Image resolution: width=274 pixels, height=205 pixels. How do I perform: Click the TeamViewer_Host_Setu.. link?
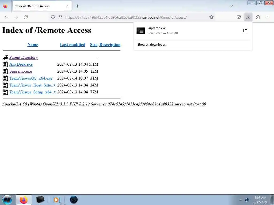pyautogui.click(x=32, y=85)
